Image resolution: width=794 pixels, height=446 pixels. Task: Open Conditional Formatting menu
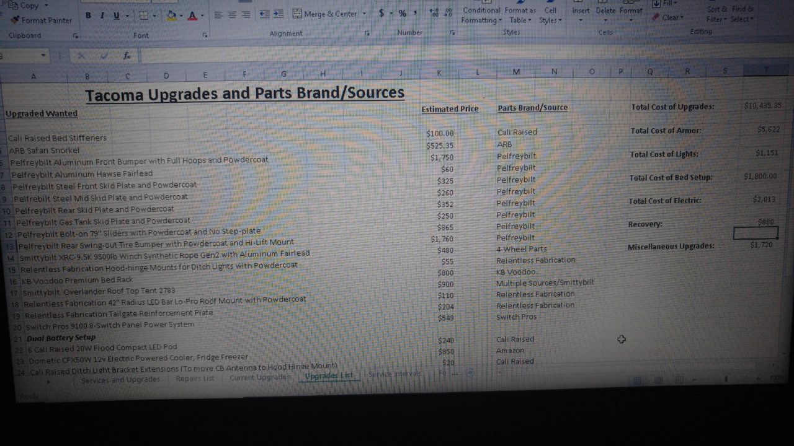[x=481, y=14]
